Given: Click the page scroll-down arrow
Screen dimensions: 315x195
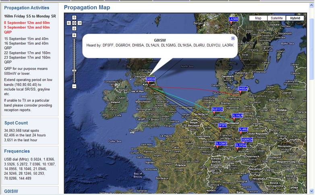Looking at the screenshot, I should tap(312, 191).
